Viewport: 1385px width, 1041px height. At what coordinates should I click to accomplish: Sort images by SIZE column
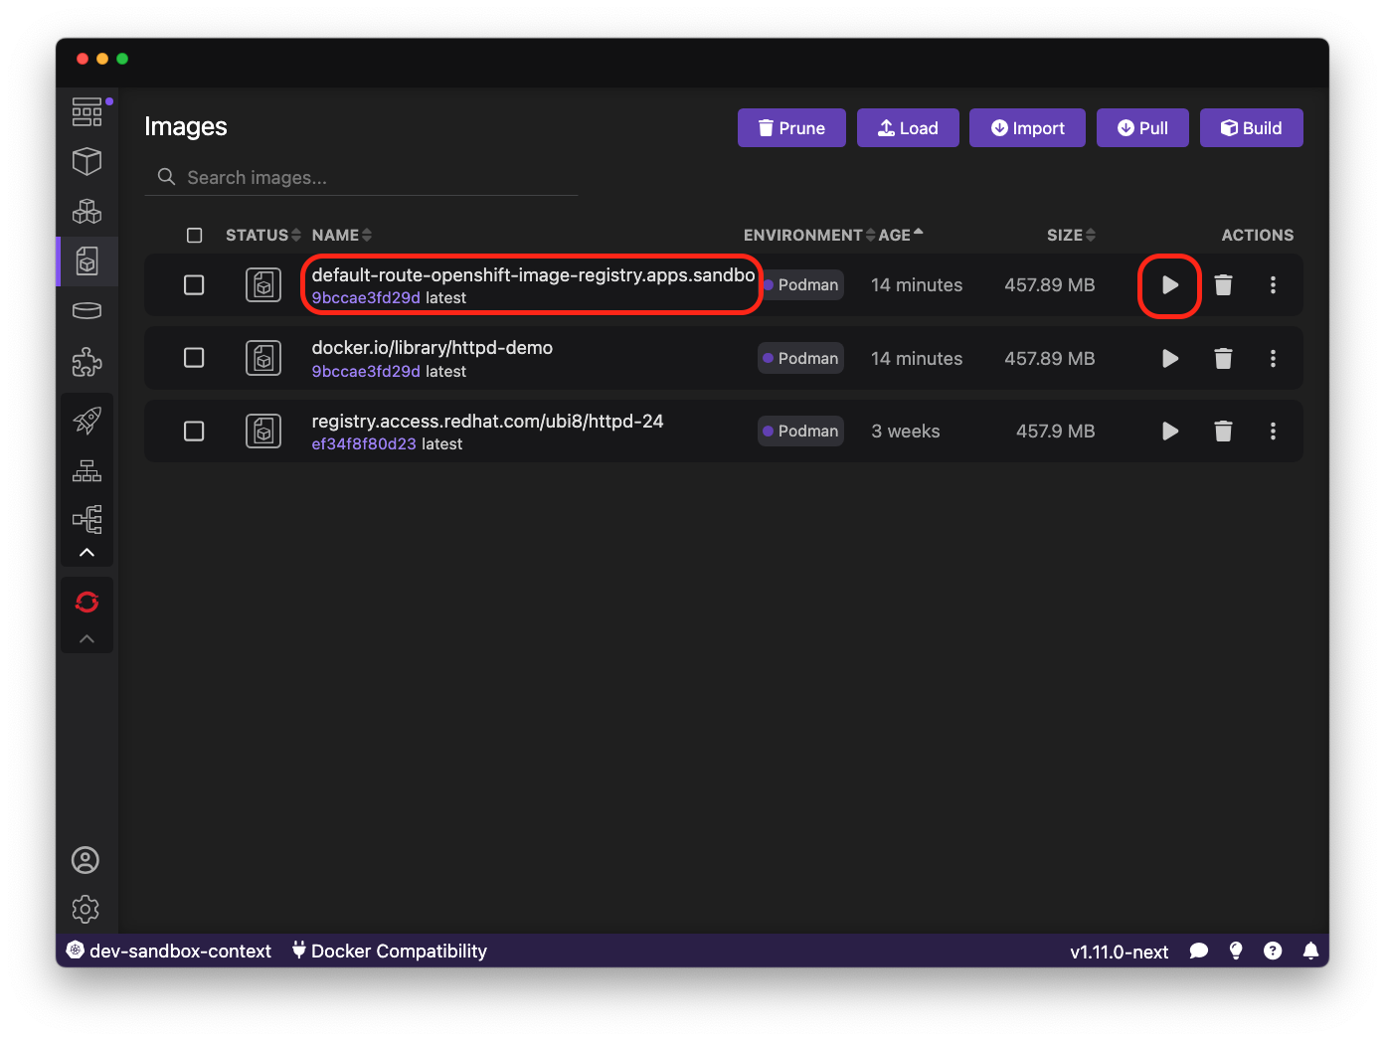(x=1071, y=236)
